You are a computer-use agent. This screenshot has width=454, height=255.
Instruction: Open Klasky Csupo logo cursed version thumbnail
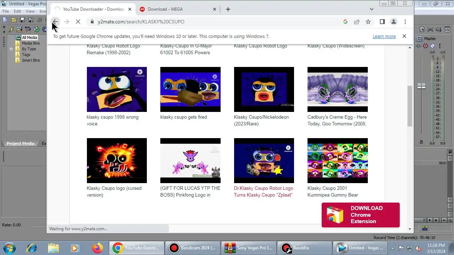(x=117, y=160)
